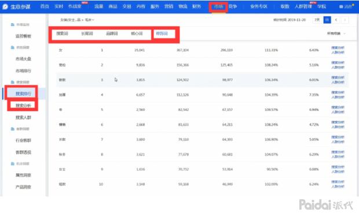Click 人群分析 link in rank 7 row
359x216 pixels.
(x=338, y=142)
